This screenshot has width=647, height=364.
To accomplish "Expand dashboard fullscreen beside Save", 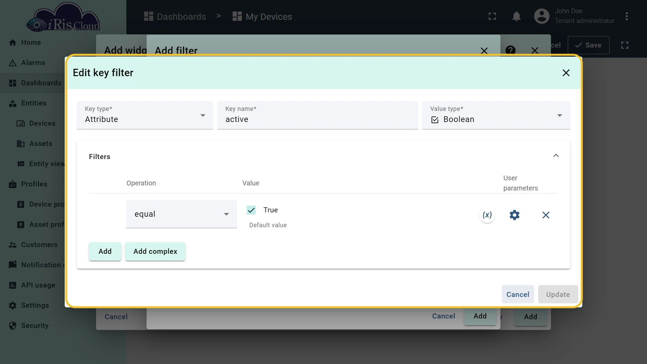I will (624, 45).
